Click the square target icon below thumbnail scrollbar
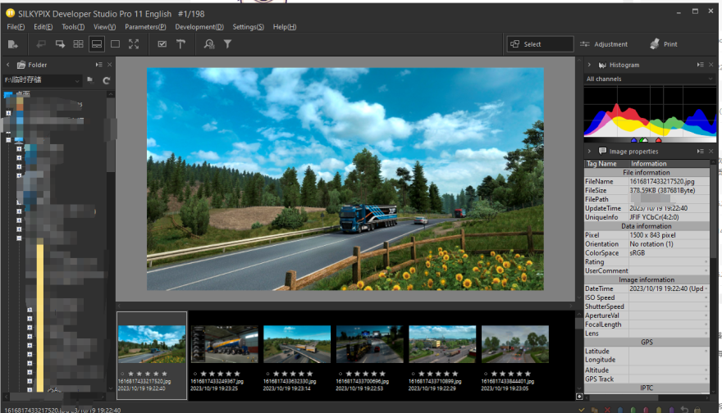 tap(579, 397)
